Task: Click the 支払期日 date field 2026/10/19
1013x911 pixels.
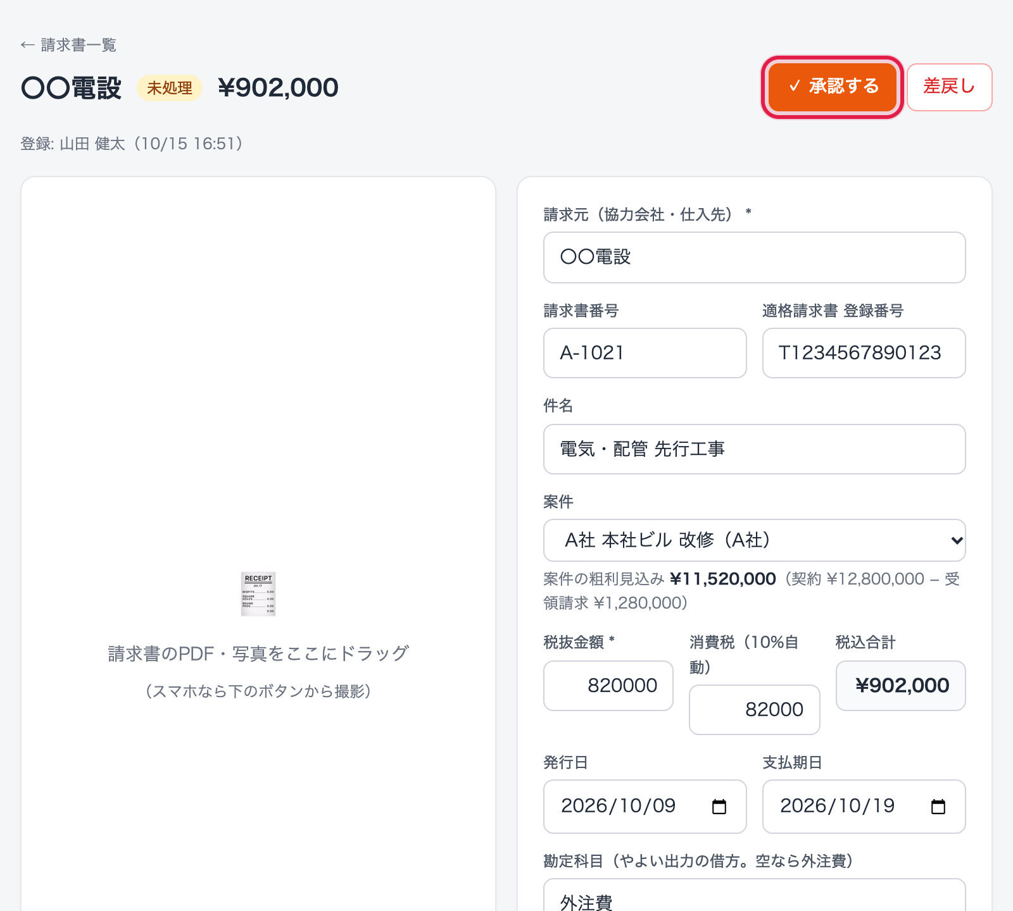Action: pos(864,807)
